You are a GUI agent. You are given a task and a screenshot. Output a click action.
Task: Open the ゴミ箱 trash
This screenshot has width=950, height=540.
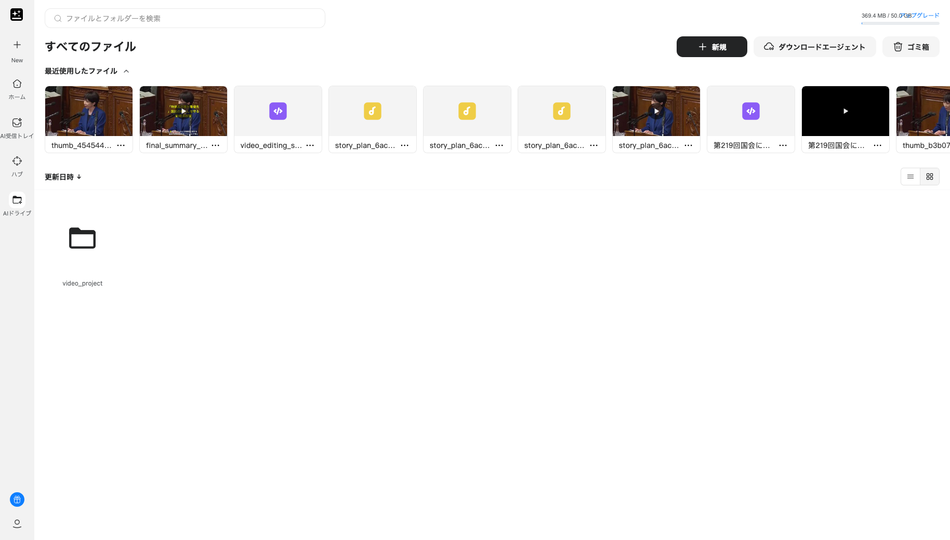click(x=911, y=47)
